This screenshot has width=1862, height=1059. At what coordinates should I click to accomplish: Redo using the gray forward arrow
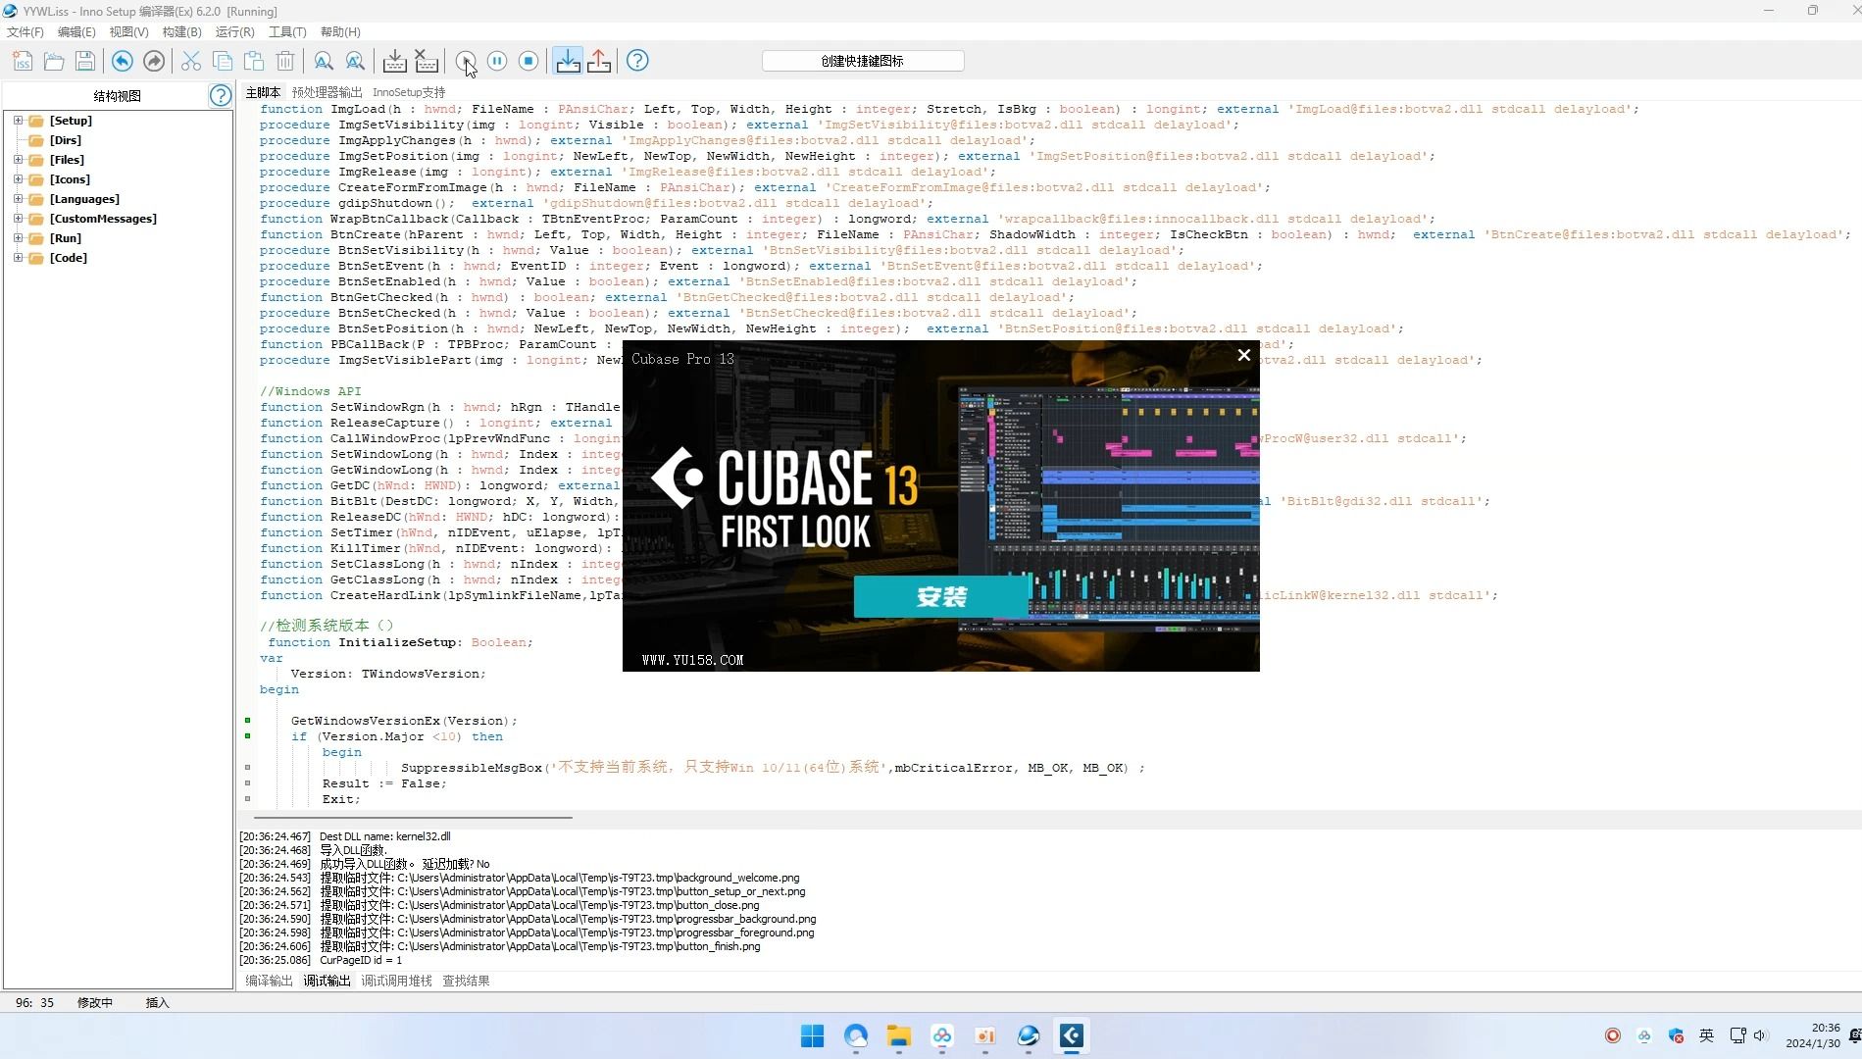pos(154,61)
